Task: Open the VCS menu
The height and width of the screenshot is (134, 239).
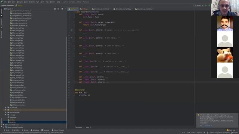Action: [47, 2]
